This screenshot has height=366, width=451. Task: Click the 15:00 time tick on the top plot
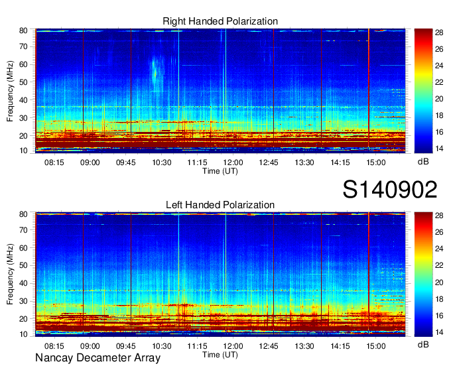coord(376,162)
